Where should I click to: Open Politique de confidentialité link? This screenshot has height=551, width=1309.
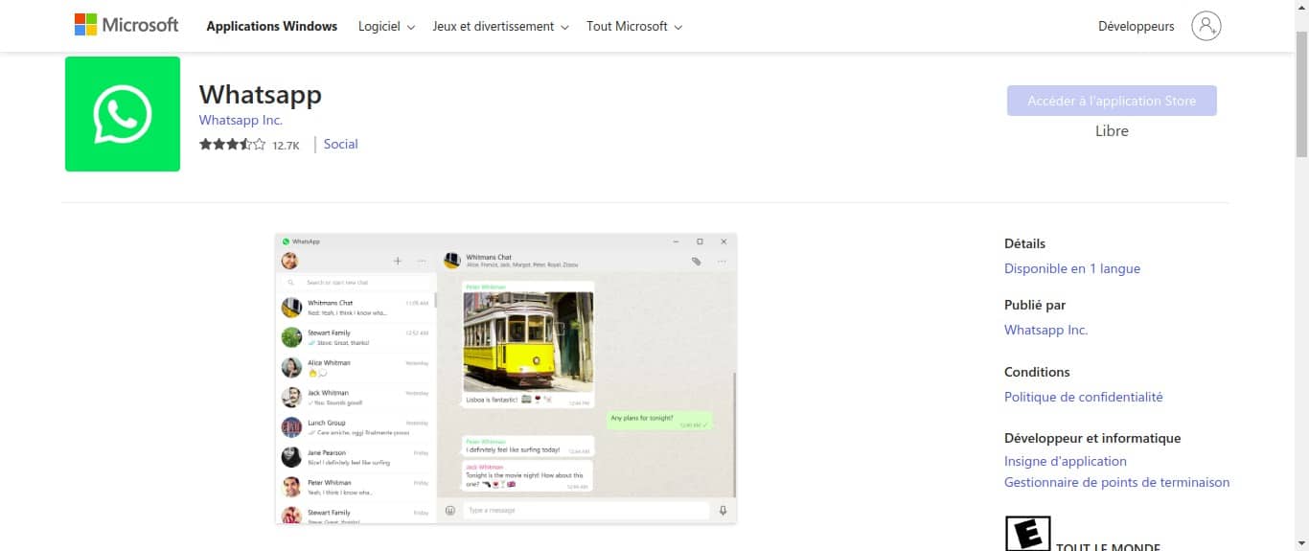[1083, 397]
